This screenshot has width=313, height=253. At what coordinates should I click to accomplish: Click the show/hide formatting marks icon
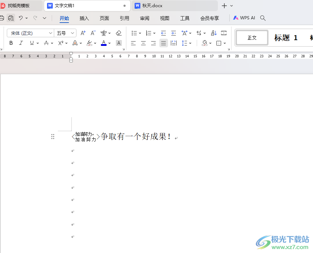[224, 33]
